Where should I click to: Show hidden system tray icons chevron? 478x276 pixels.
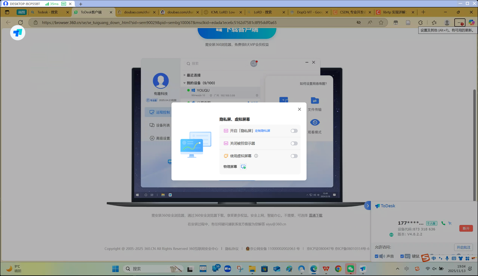coord(397,269)
